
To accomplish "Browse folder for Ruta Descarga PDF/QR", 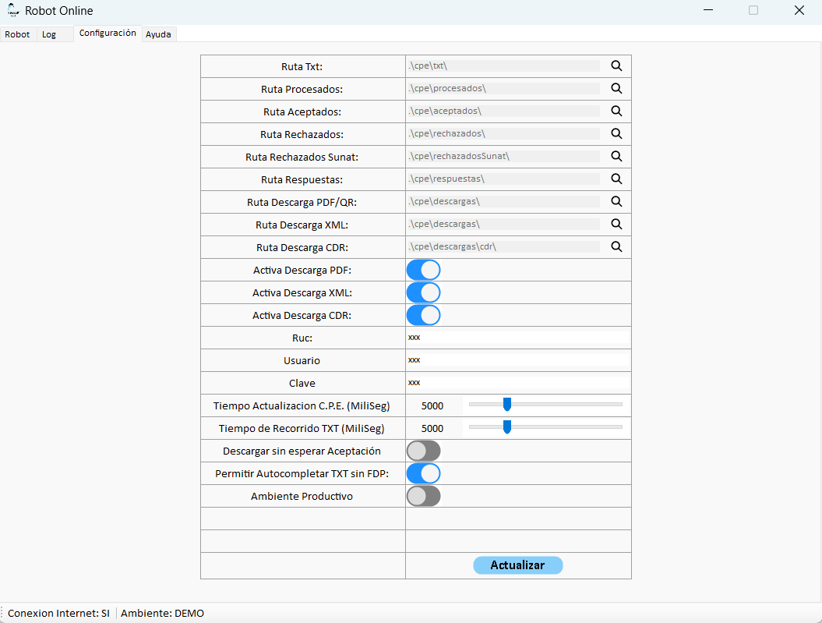I will pos(616,201).
